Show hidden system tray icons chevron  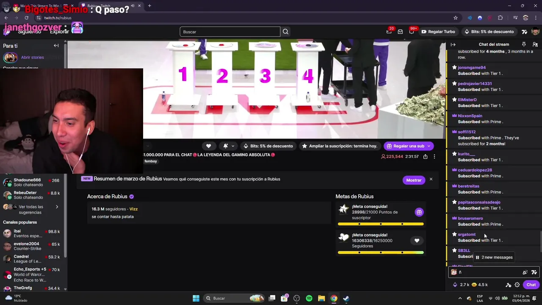coord(460,298)
